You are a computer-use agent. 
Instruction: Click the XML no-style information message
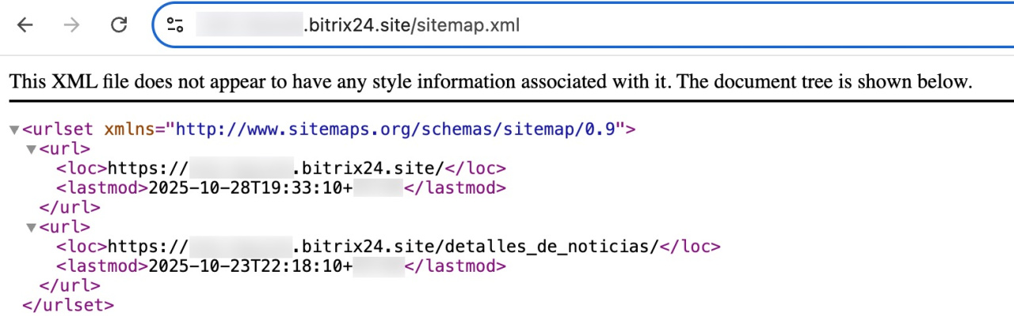tap(490, 81)
